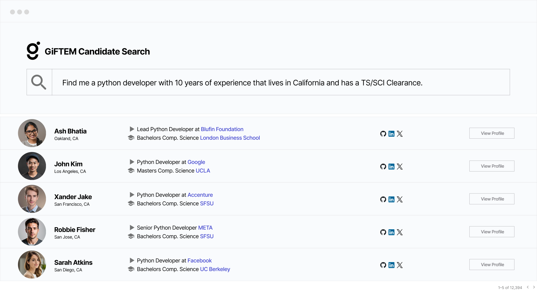
Task: Click the GiFTEM logo icon
Action: tap(33, 51)
